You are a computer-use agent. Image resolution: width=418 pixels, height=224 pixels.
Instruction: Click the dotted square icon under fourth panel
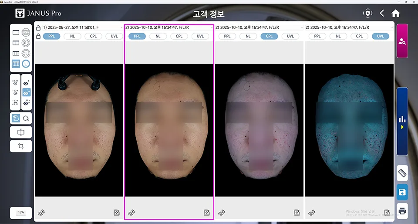[387, 213]
